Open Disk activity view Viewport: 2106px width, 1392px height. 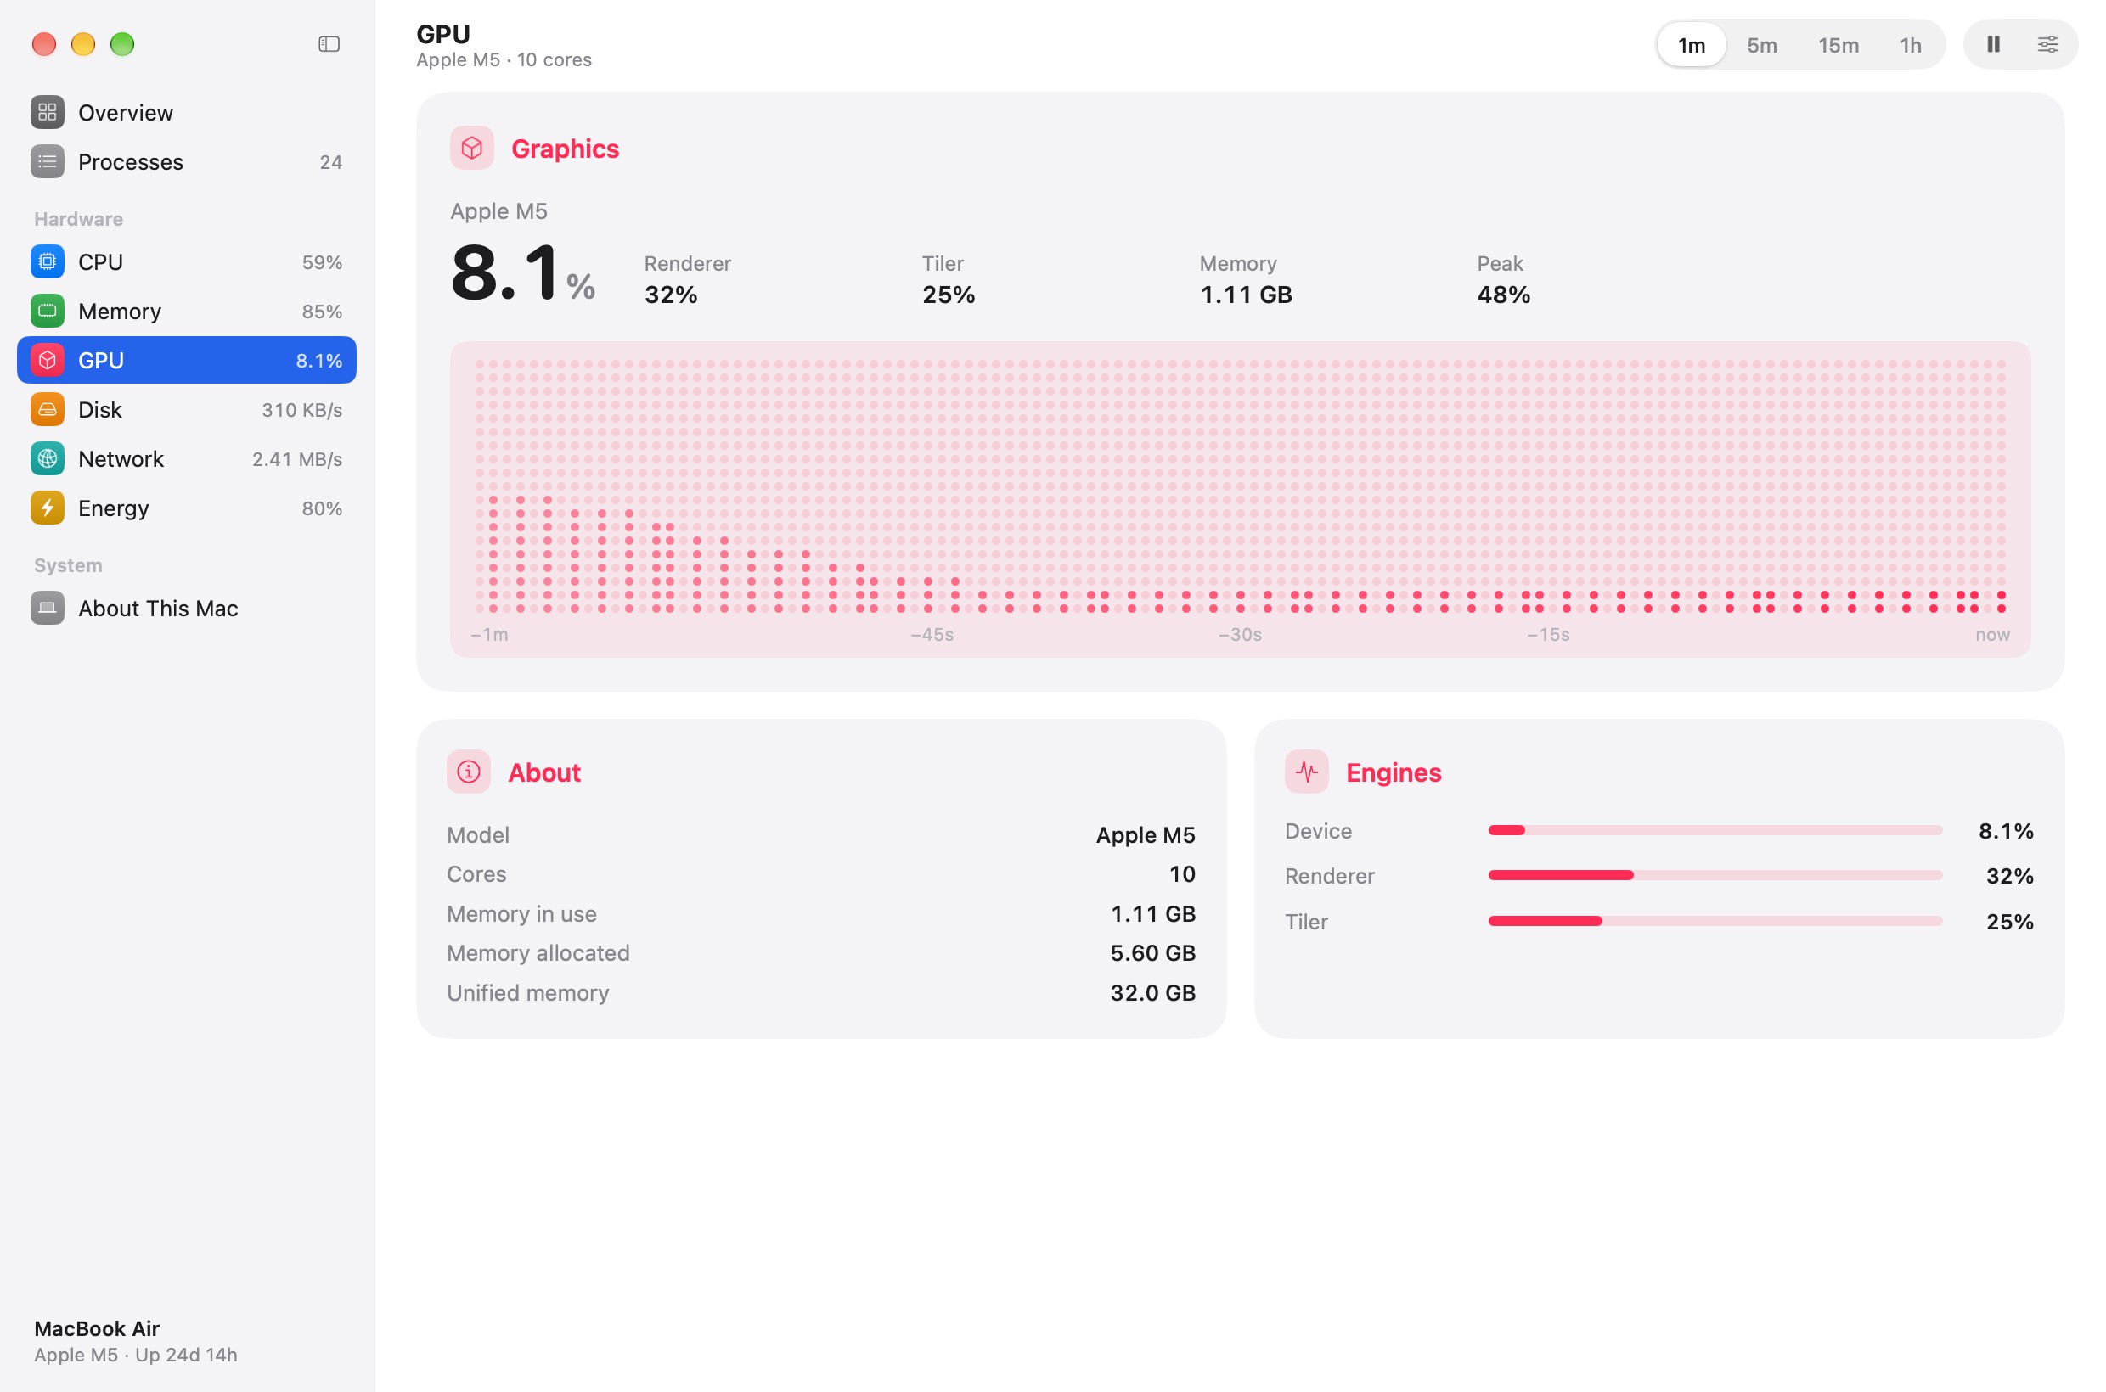pos(187,410)
